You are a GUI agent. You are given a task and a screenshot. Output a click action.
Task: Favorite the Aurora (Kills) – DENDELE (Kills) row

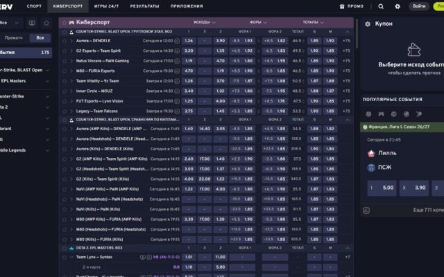pos(65,149)
